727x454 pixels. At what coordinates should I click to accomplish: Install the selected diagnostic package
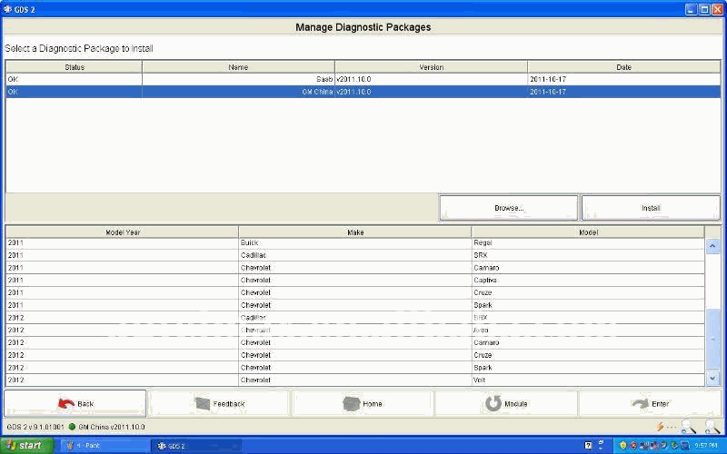point(650,208)
